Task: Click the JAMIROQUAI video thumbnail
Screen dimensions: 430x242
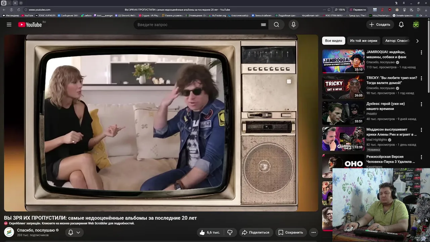Action: 343,61
